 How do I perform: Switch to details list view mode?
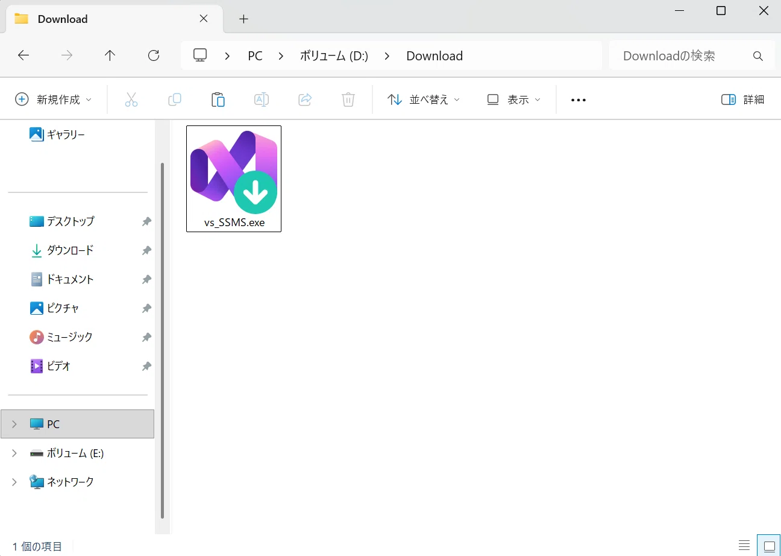tap(745, 546)
